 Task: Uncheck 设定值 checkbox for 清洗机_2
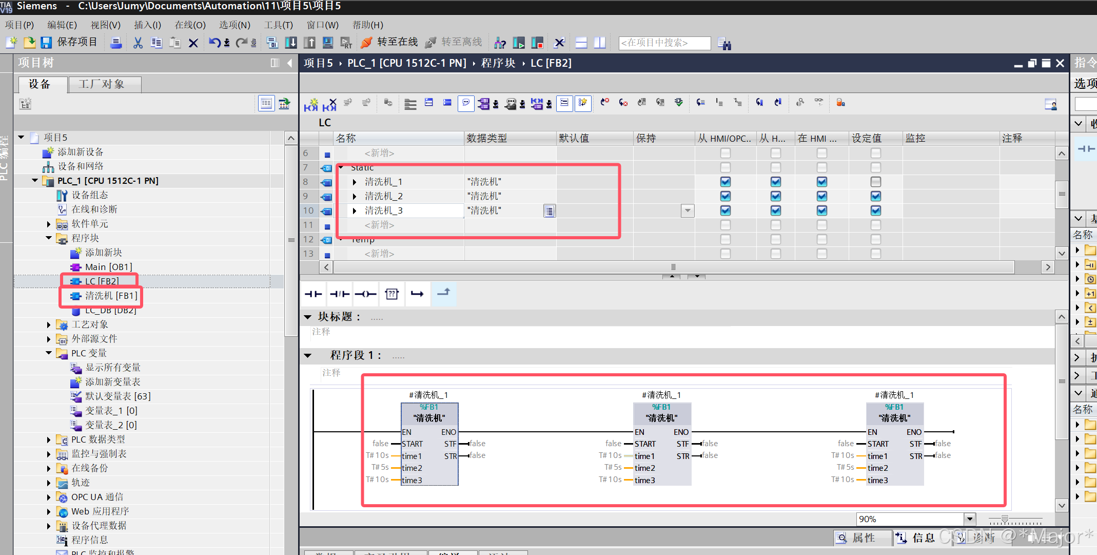[876, 196]
